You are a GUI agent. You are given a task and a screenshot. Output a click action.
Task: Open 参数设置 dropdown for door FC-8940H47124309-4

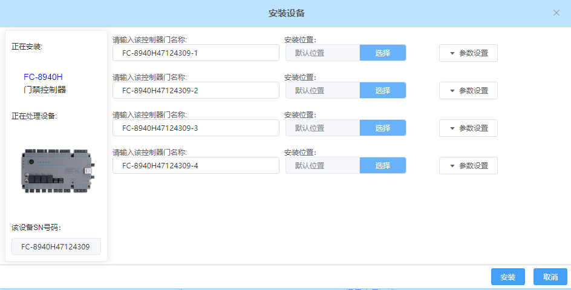click(x=468, y=166)
